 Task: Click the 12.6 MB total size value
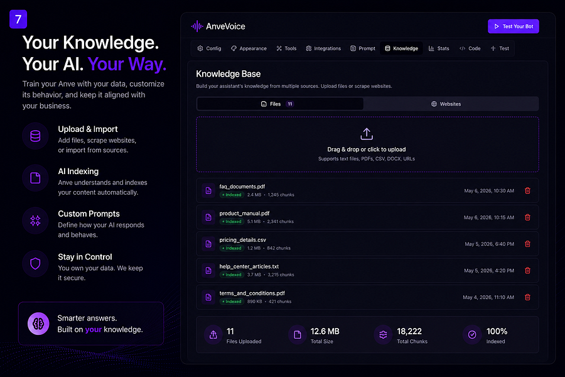coord(325,331)
